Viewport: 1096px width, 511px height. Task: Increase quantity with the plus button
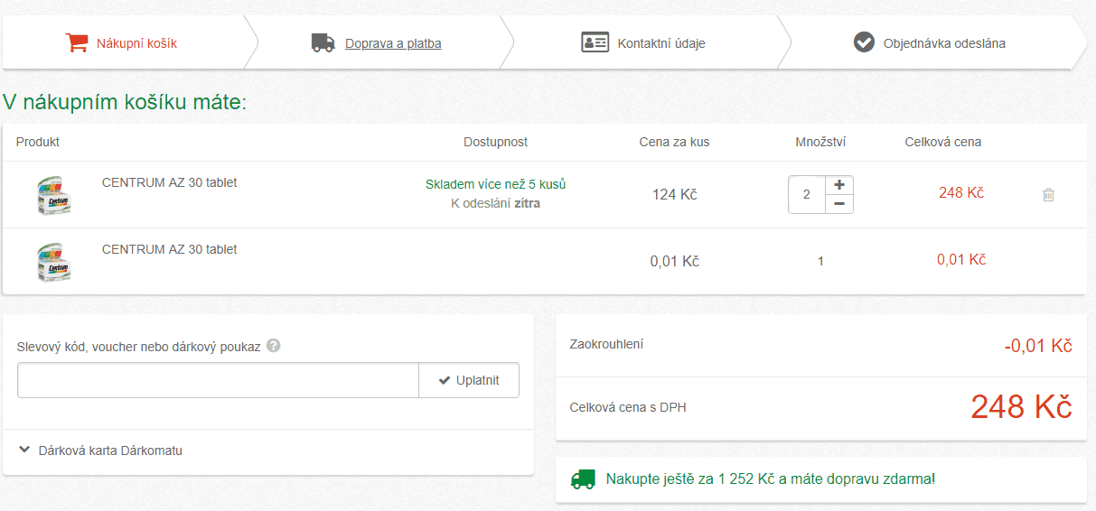[839, 184]
